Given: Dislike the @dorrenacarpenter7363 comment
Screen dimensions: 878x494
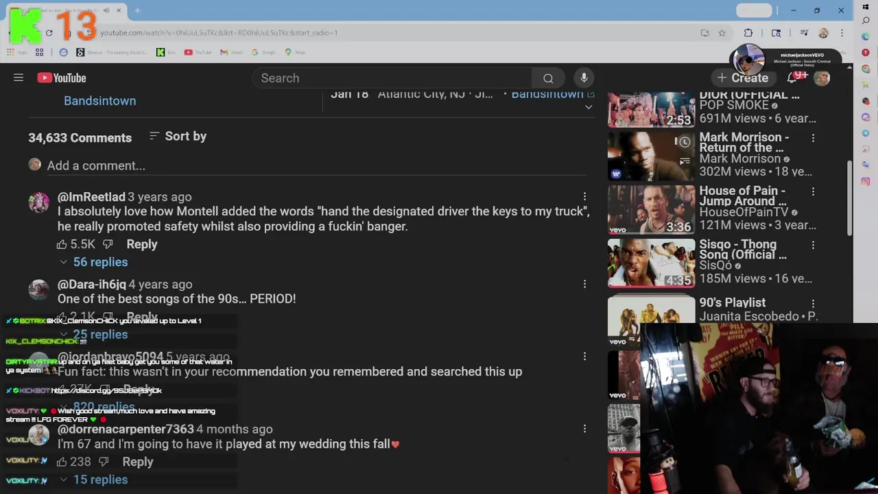Looking at the screenshot, I should click(104, 462).
